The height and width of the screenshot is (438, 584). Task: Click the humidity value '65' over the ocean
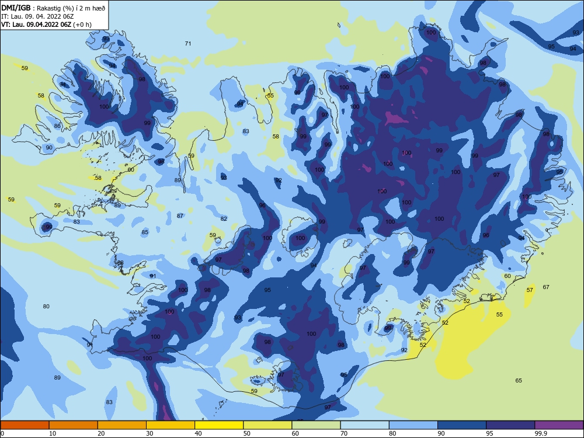(519, 381)
